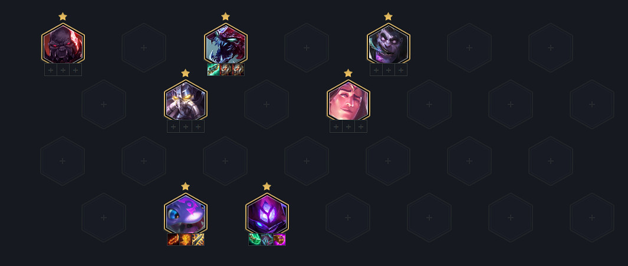The image size is (628, 266).
Task: Toggle the star above Dr. Mundo
Action: click(x=388, y=17)
